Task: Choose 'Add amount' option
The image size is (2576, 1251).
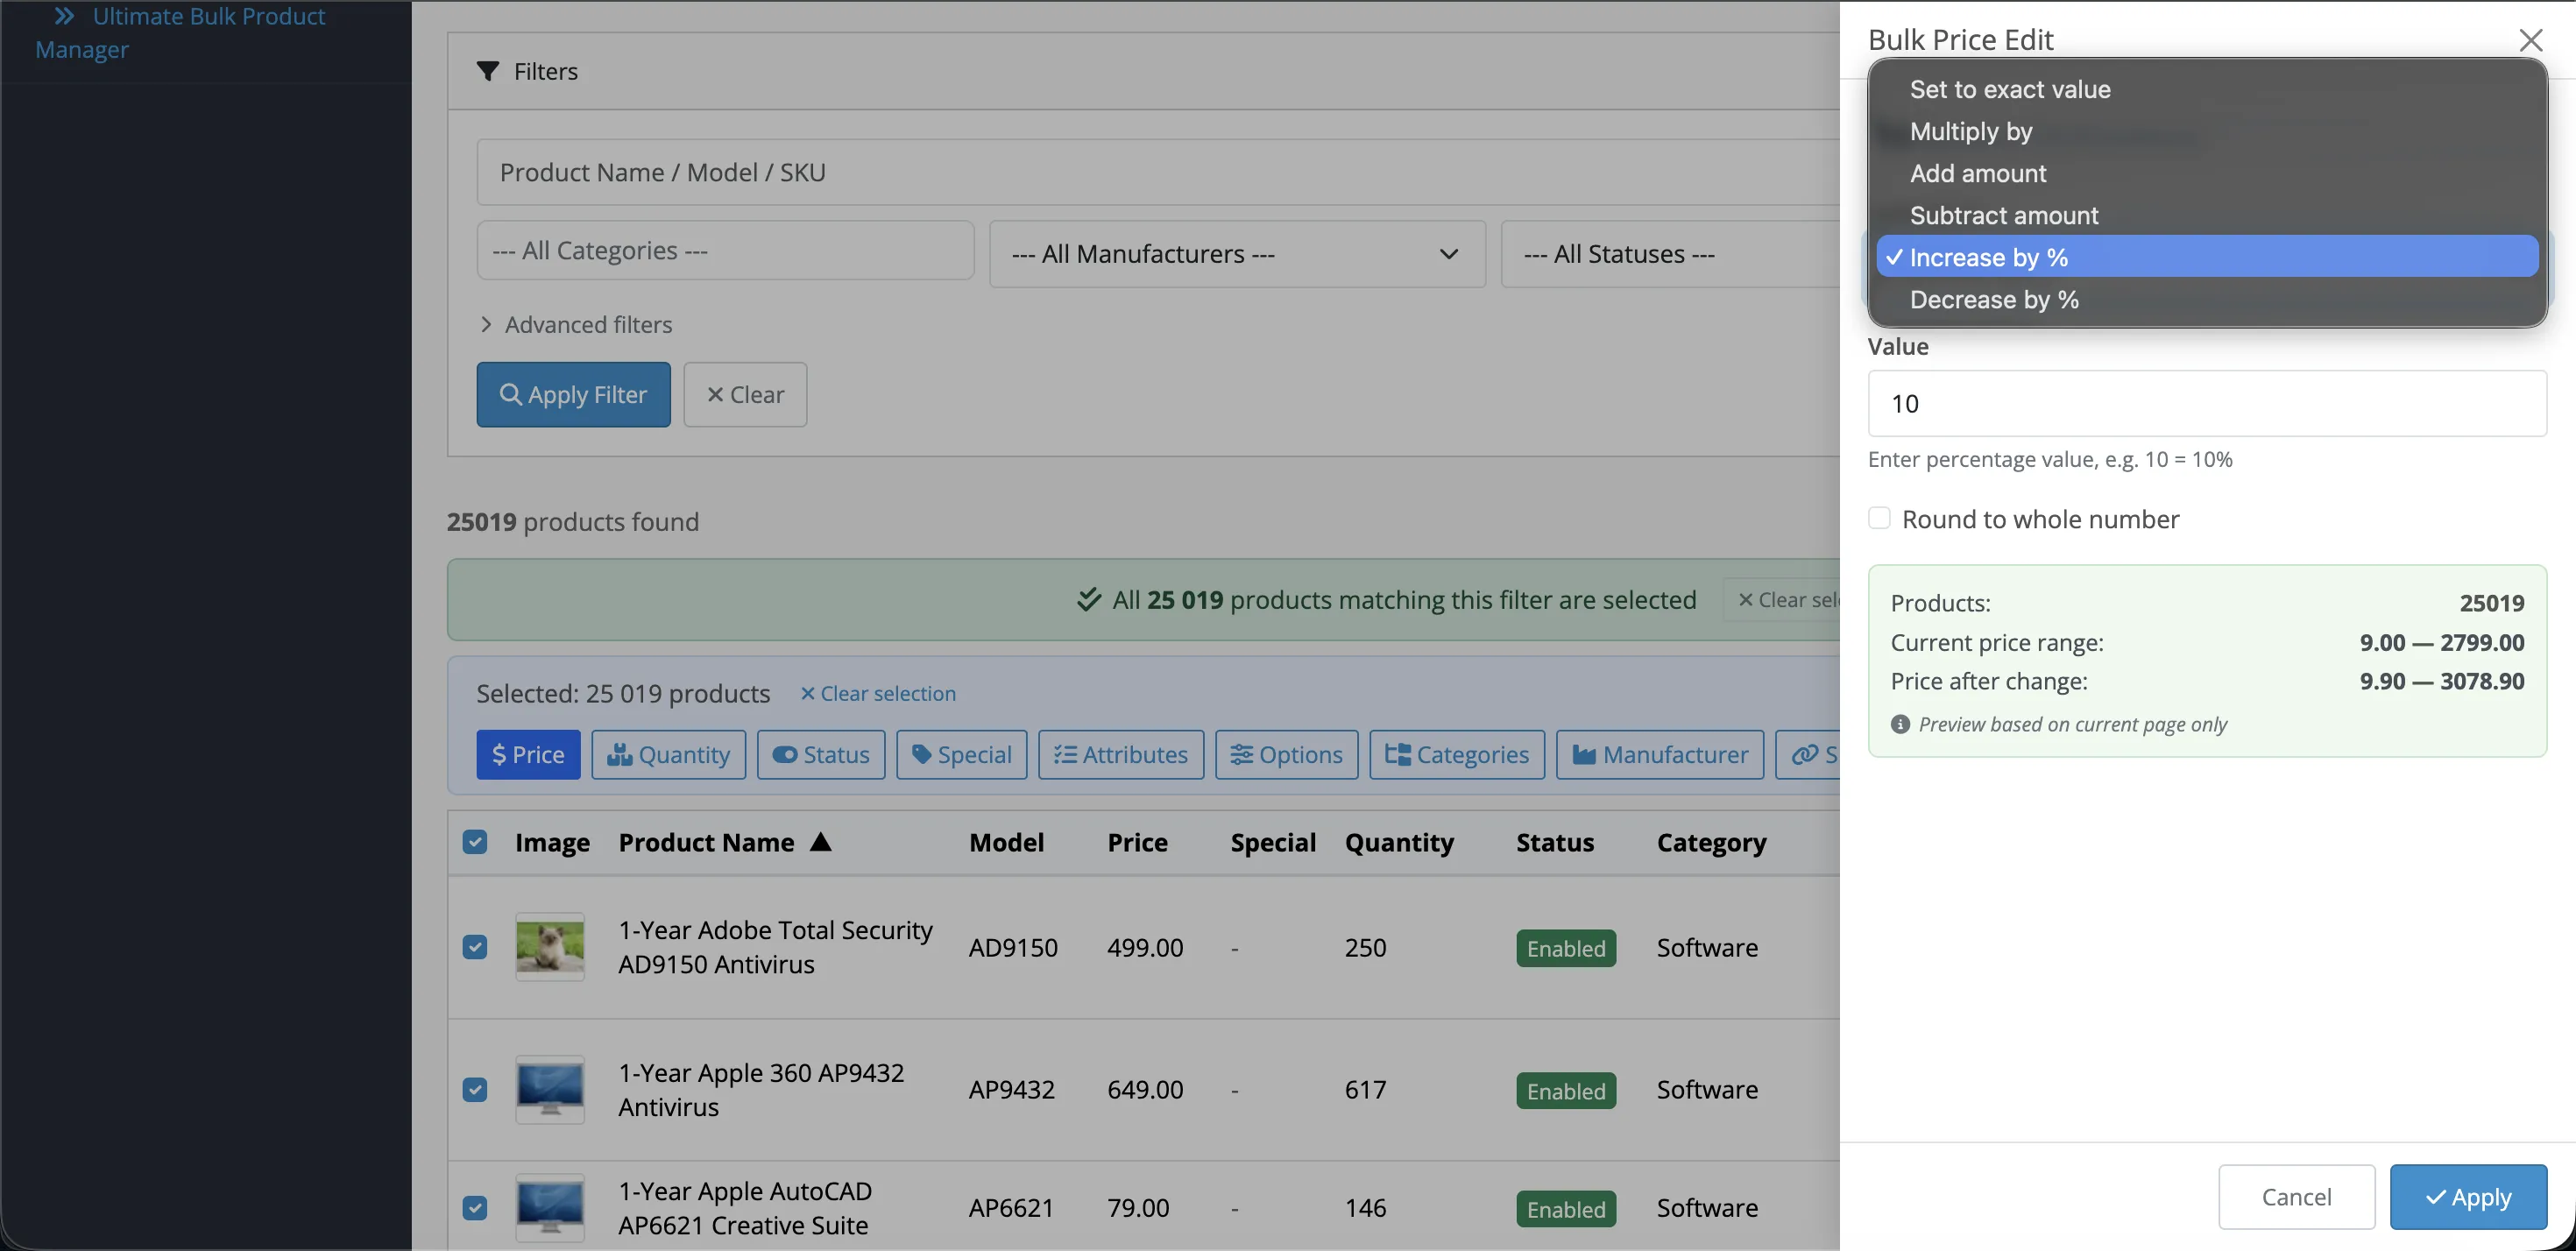Action: (2207, 173)
